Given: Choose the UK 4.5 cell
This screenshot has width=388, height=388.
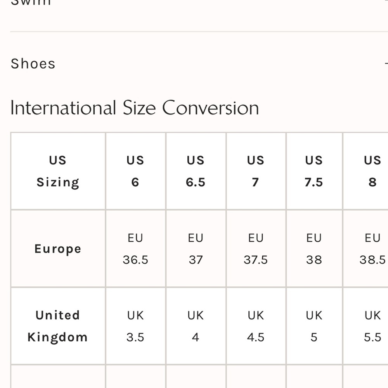Looking at the screenshot, I should click(x=256, y=326).
